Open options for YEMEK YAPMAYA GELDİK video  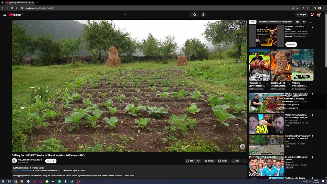coord(312,116)
